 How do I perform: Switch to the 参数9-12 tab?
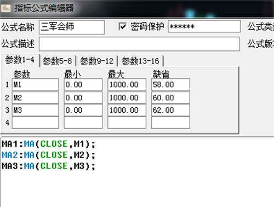pos(97,61)
